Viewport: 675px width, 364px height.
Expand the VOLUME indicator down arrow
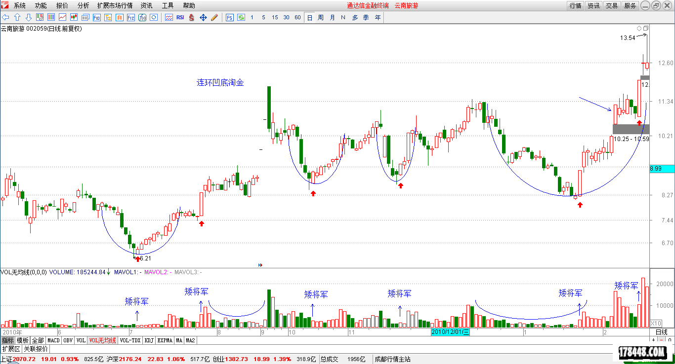109,272
